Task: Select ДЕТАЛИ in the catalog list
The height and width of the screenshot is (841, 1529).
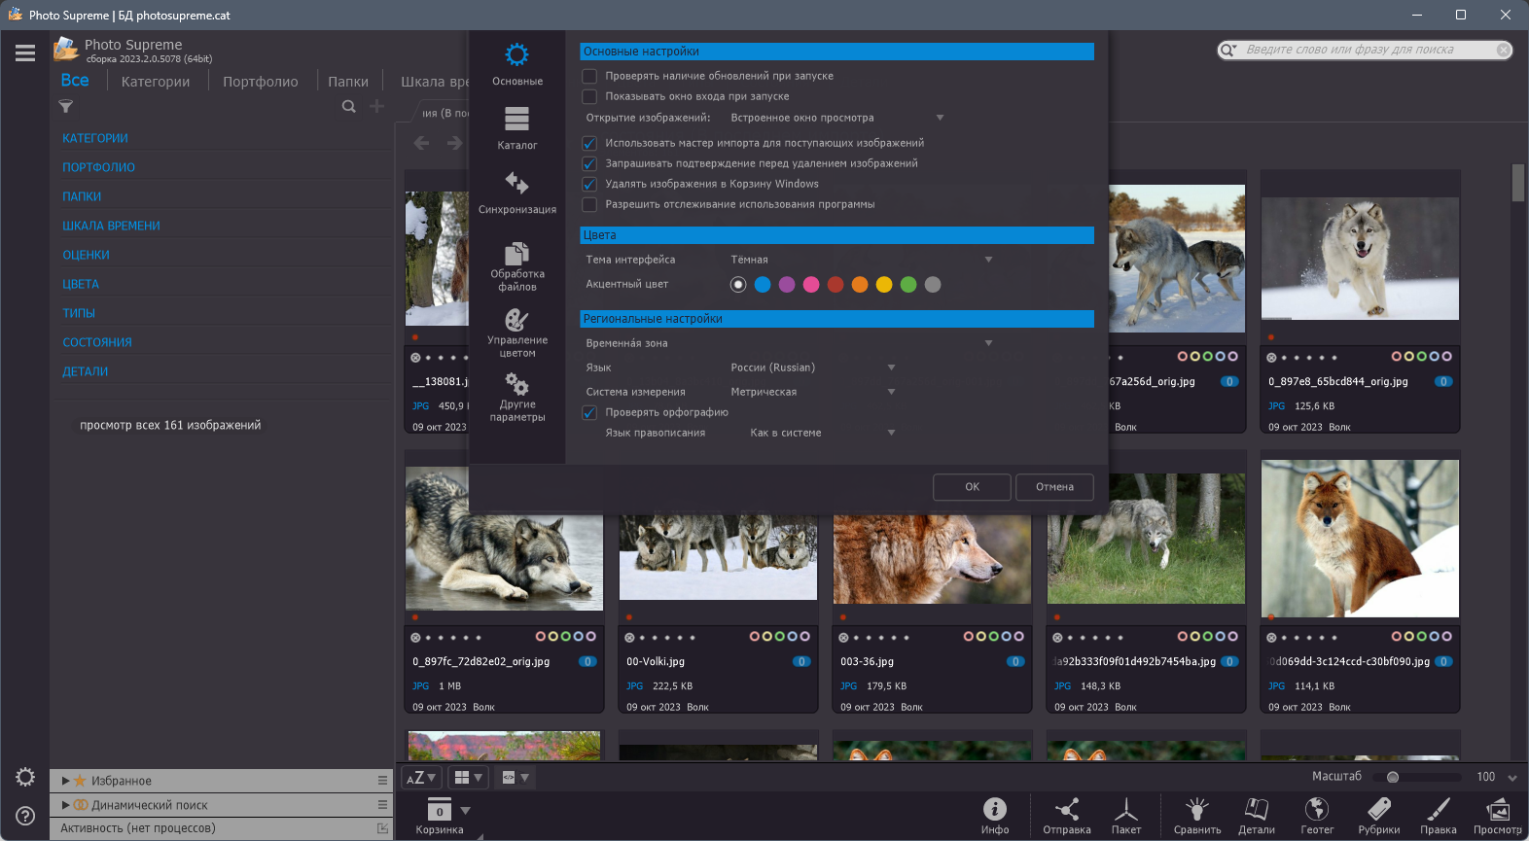Action: 86,371
